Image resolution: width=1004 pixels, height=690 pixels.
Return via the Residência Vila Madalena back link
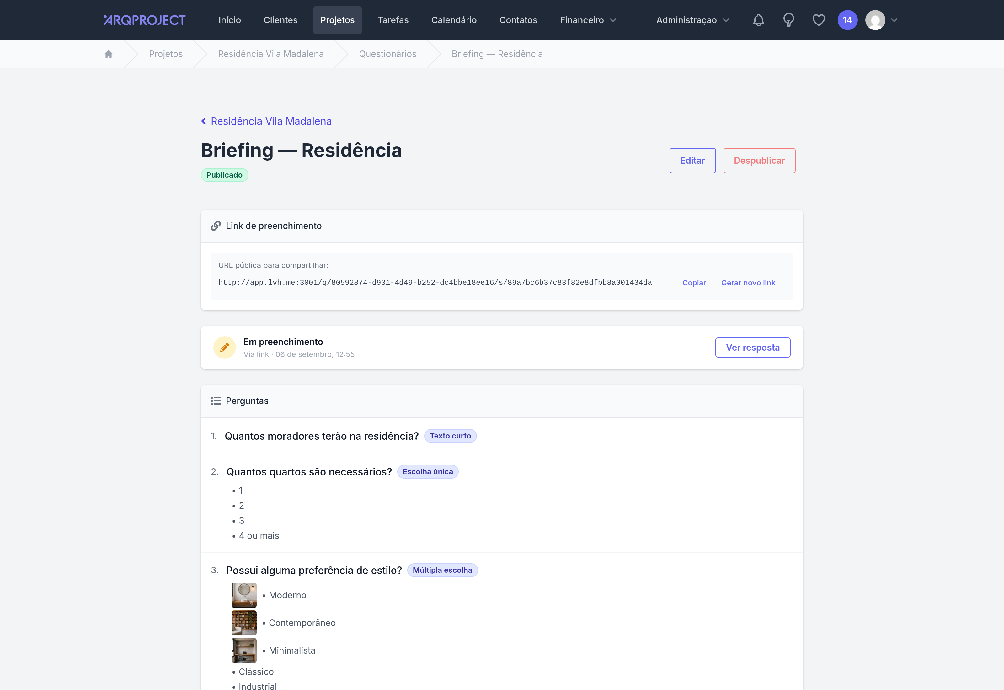[271, 121]
